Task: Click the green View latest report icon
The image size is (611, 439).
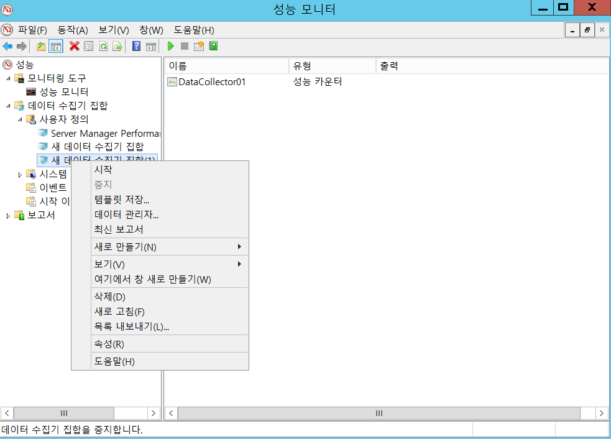Action: coord(213,47)
